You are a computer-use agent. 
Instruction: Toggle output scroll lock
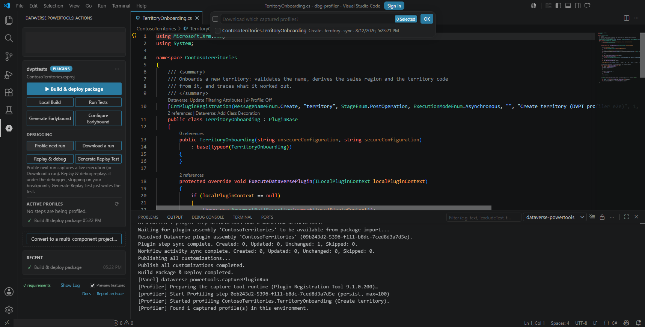602,217
